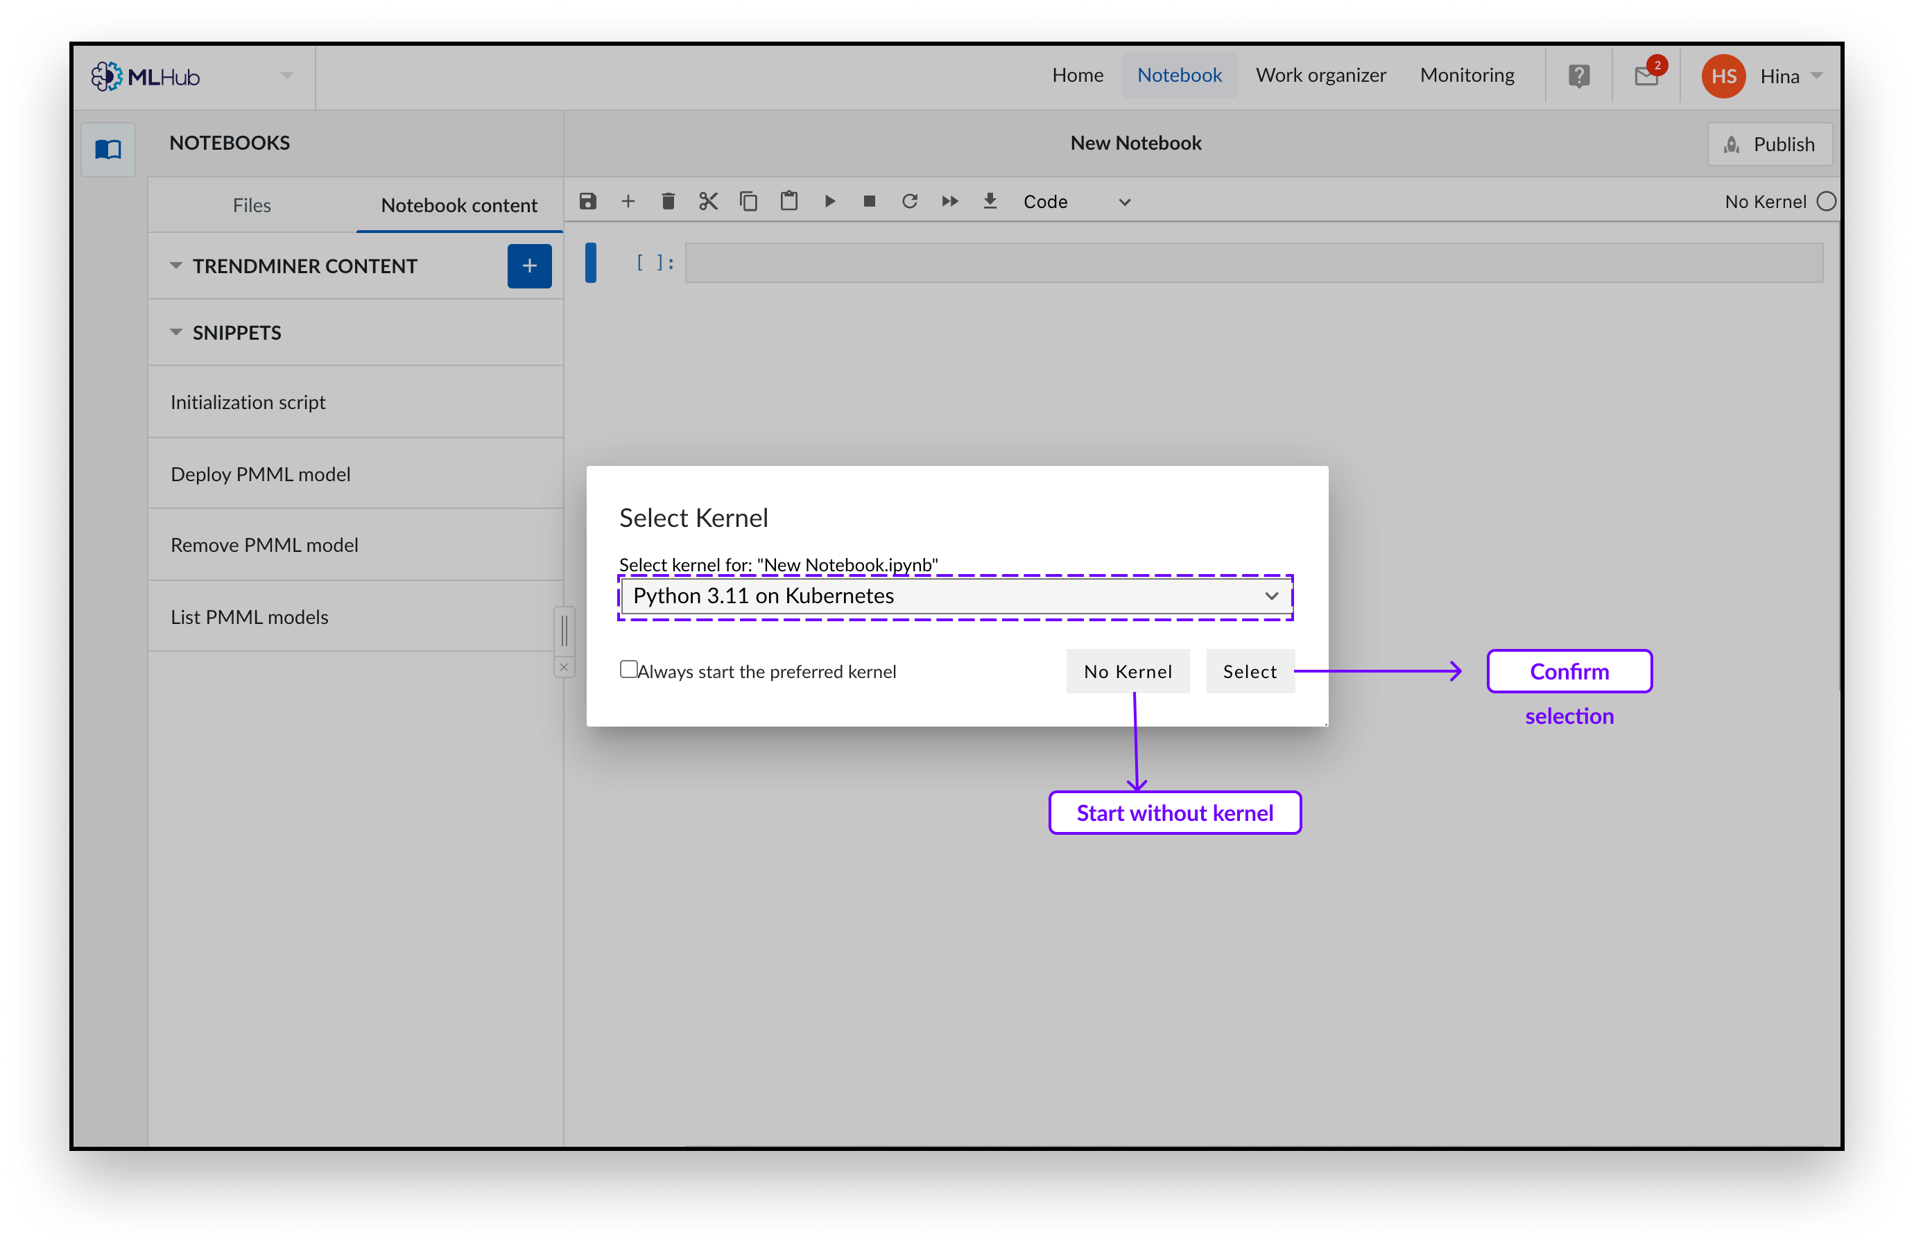Collapse the SNIPPETS section
1914x1248 pixels.
(x=176, y=332)
